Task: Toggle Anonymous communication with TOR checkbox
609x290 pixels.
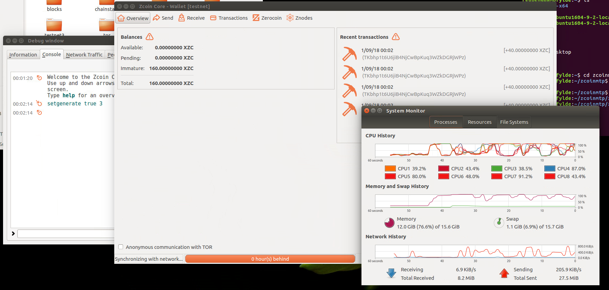Action: point(121,247)
